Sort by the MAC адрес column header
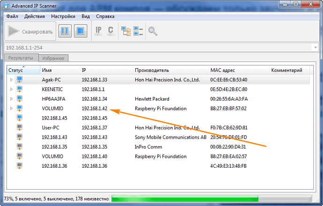The image size is (323, 206). 239,70
